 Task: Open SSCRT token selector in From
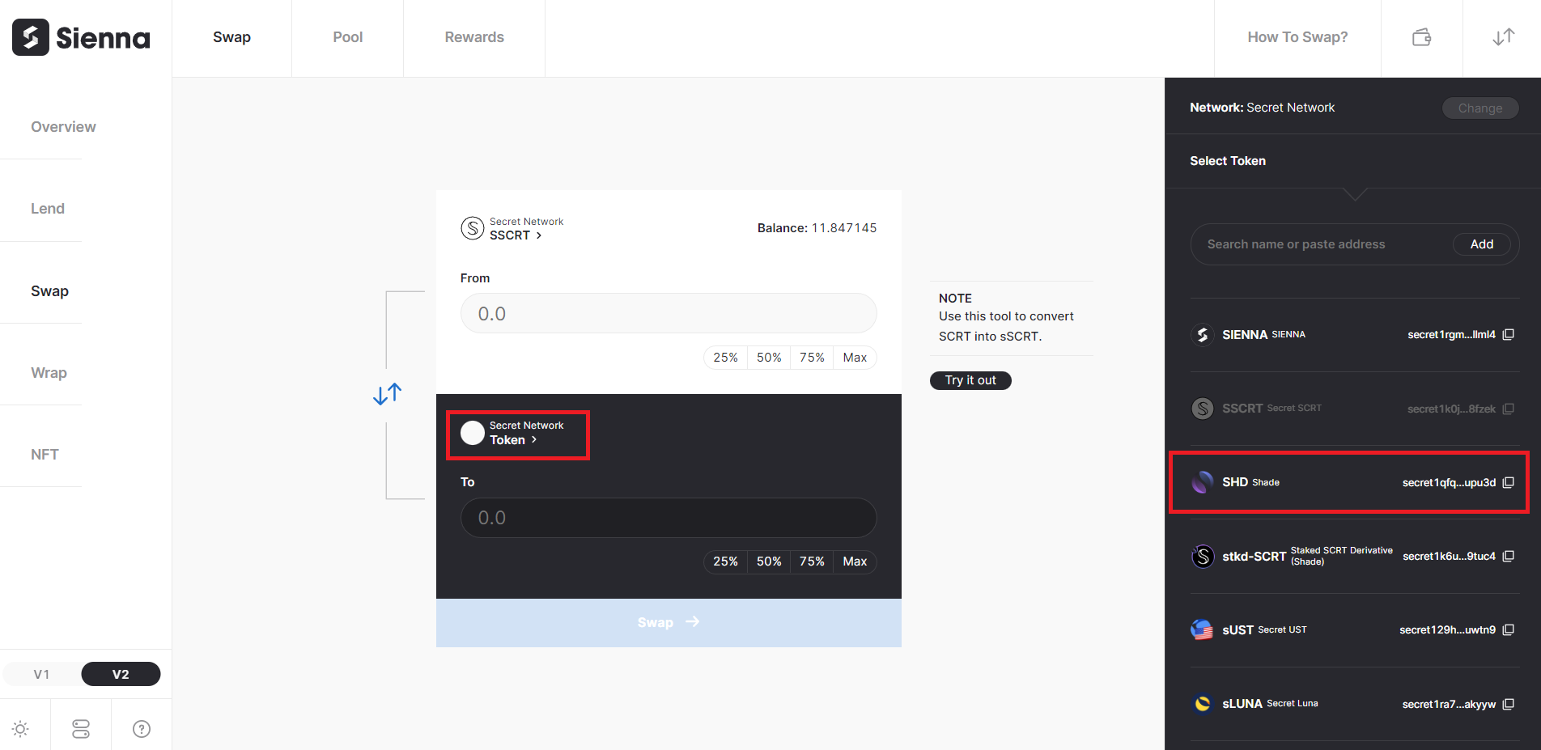coord(516,235)
